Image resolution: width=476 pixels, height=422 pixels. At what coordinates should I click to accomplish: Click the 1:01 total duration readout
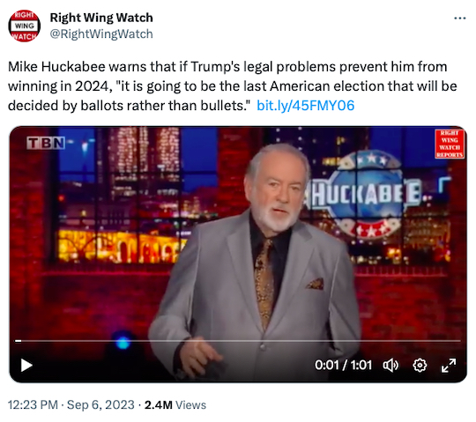point(361,365)
